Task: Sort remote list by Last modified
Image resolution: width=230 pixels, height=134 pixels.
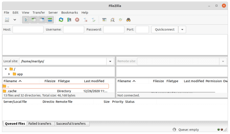Action: (x=194, y=81)
